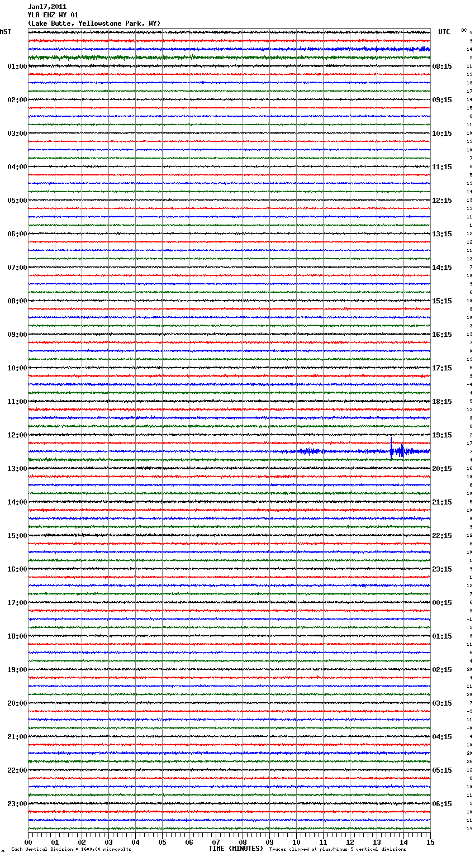This screenshot has width=475, height=857.
Task: Click the 12:15 UTC time label
Action: [x=442, y=201]
